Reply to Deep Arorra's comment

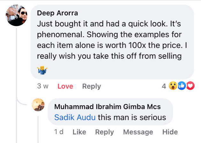[91, 86]
